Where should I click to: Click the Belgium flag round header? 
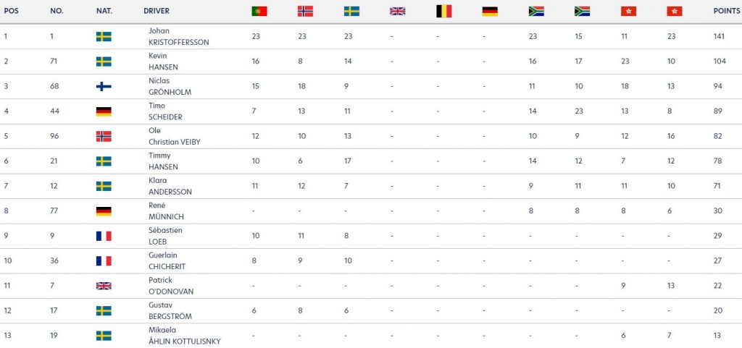click(x=444, y=12)
